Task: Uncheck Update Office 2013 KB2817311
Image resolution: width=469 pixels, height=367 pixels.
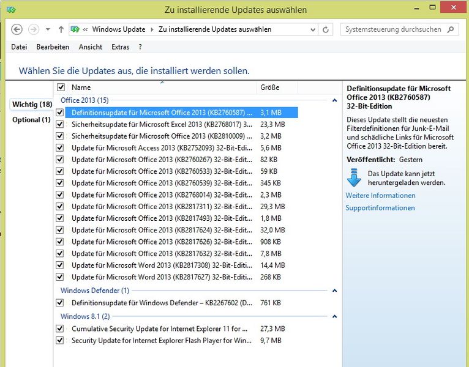Action: [60, 207]
